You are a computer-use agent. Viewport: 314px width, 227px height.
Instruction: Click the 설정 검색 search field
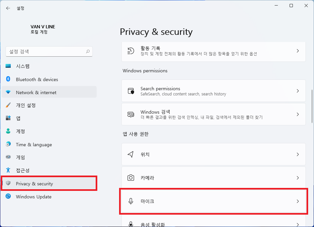[49, 51]
